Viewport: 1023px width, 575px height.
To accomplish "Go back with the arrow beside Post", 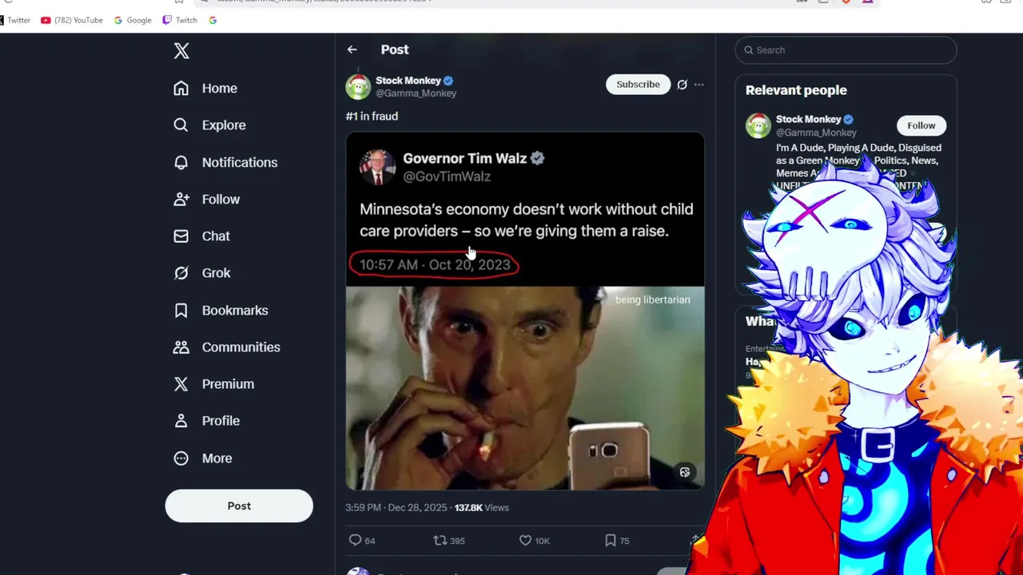I will 352,50.
